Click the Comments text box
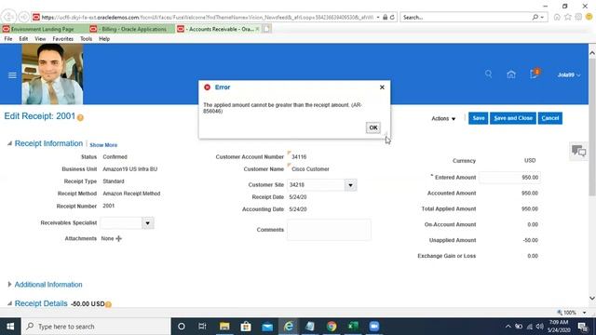 pyautogui.click(x=329, y=230)
